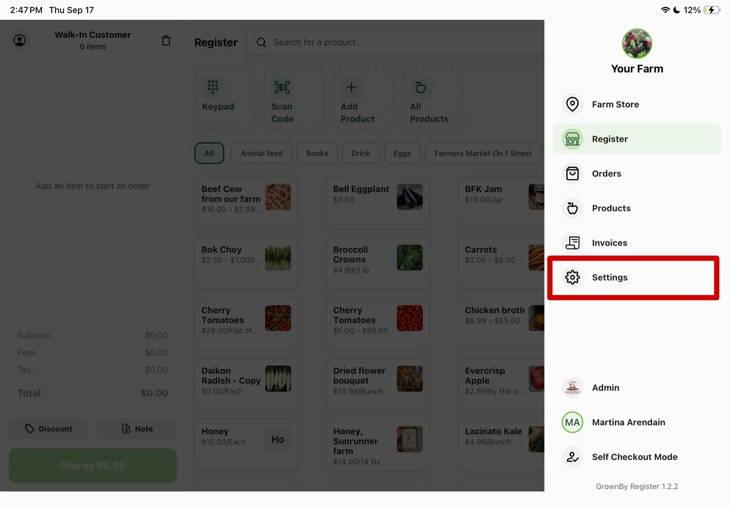Add Beef Cow from our farm product

246,203
